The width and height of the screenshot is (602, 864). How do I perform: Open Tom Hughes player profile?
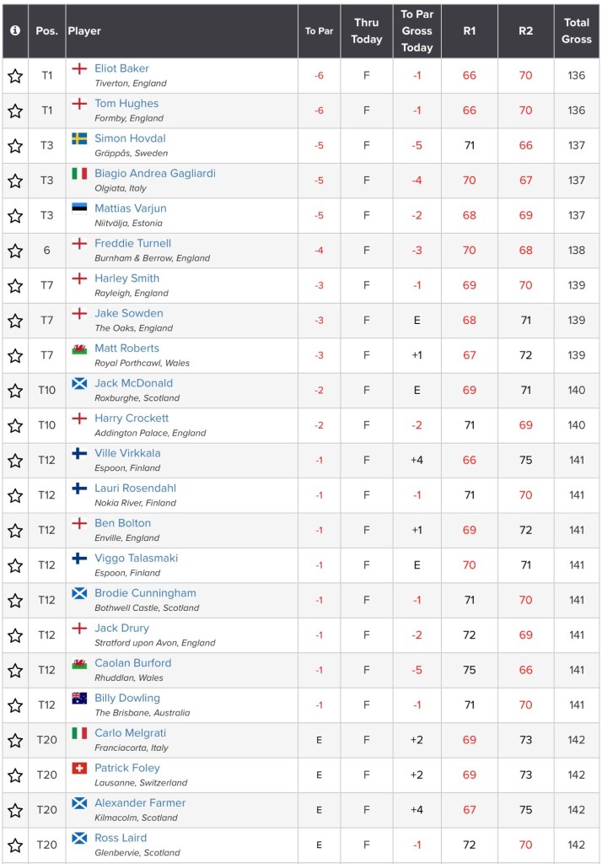point(126,104)
